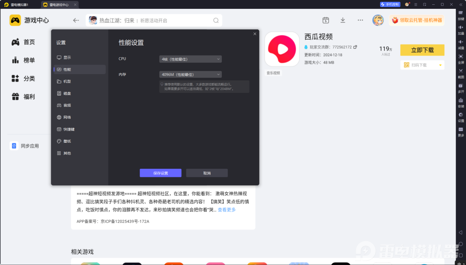Open 分类 categories in sidebar
This screenshot has width=466, height=265.
tap(23, 79)
